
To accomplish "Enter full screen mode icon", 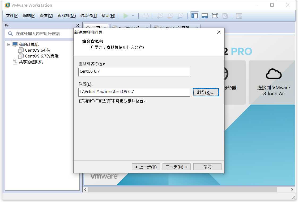I will 215,16.
